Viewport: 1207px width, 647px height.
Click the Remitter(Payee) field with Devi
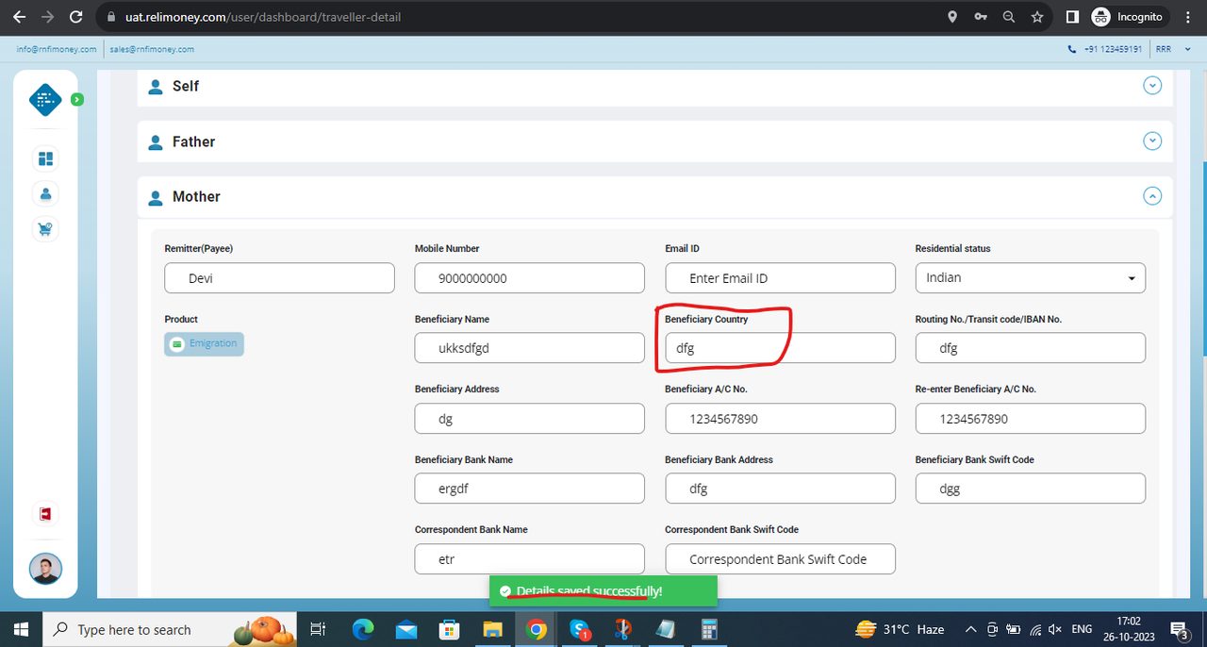coord(279,278)
